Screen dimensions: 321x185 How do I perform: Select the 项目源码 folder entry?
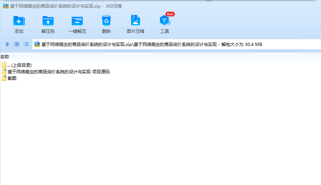pyautogui.click(x=55, y=72)
